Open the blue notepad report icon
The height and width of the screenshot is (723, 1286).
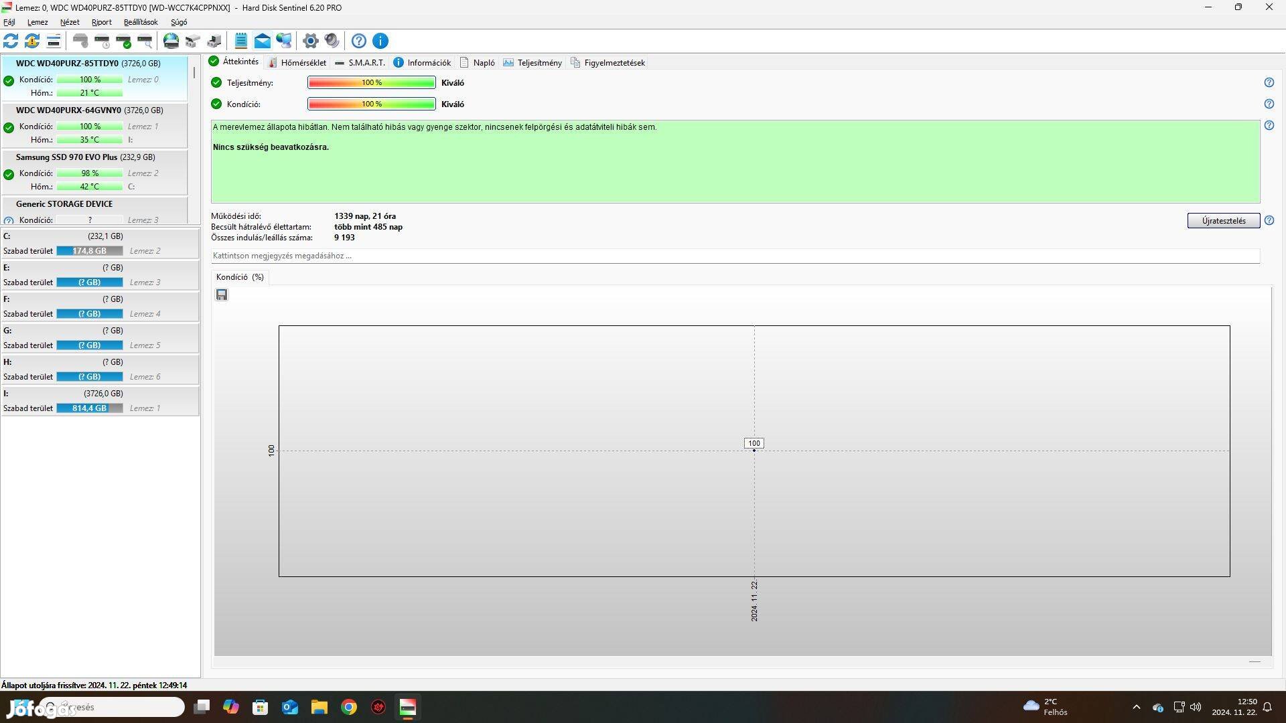click(241, 41)
